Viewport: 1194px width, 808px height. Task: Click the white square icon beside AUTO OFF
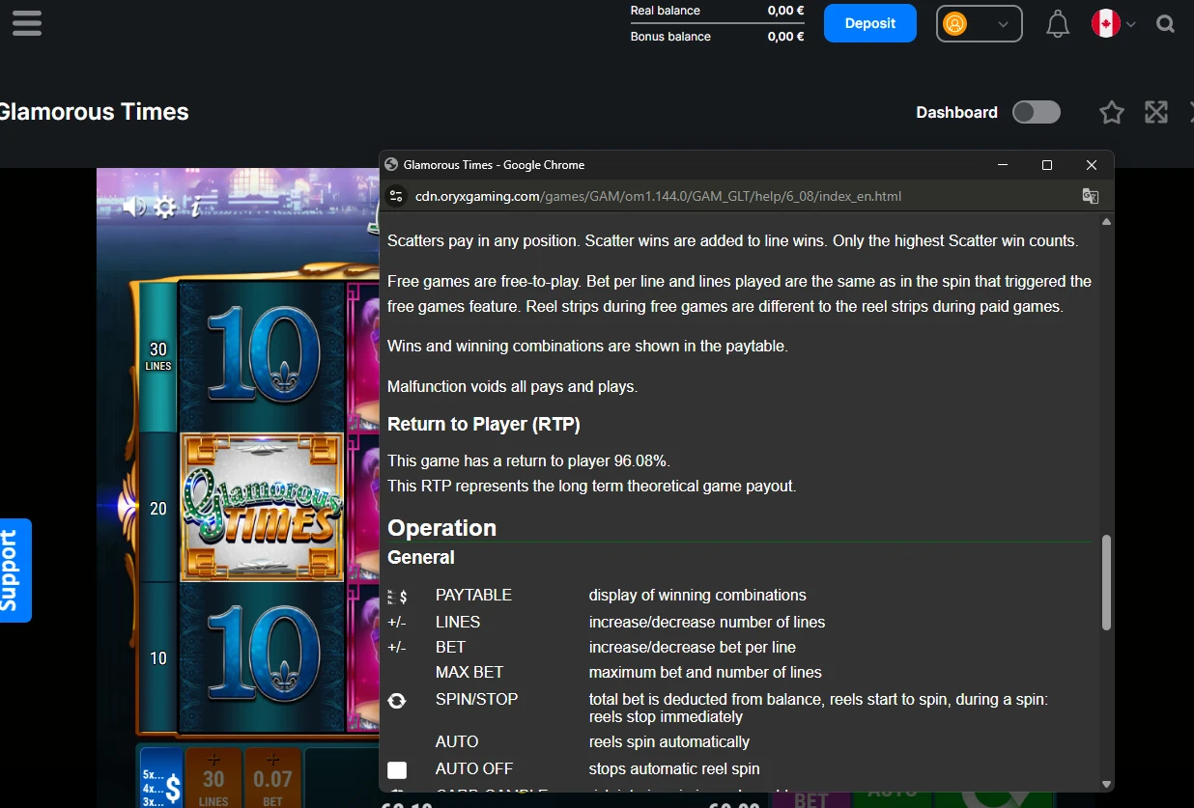point(397,770)
